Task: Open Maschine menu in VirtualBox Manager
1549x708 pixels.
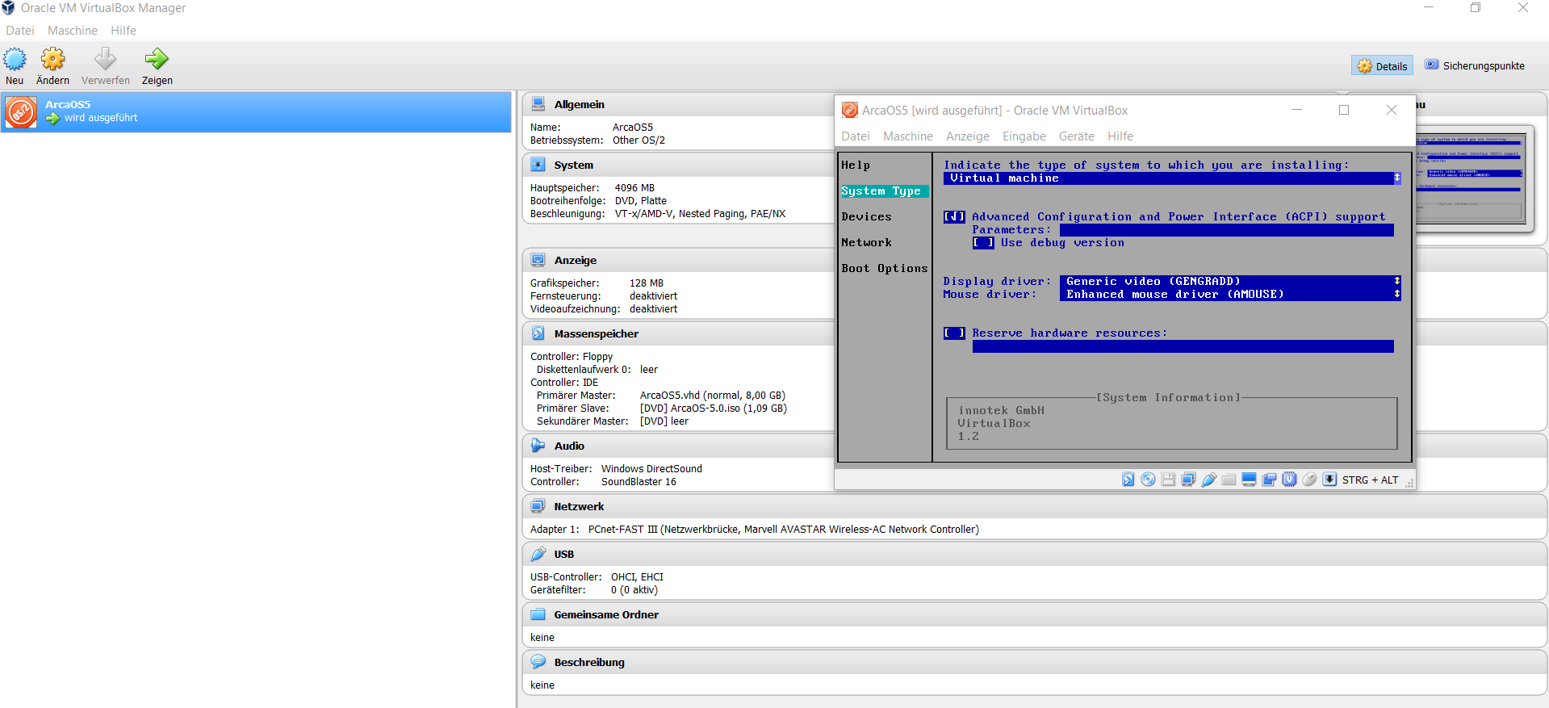Action: (73, 31)
